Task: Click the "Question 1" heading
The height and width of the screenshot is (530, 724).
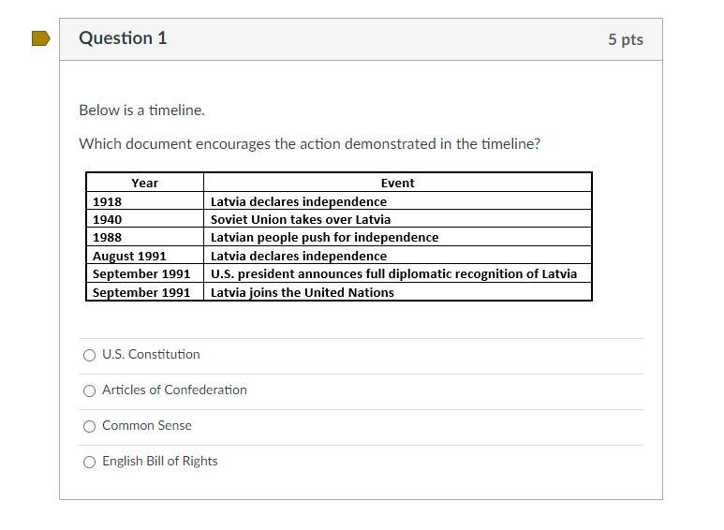Action: click(123, 38)
